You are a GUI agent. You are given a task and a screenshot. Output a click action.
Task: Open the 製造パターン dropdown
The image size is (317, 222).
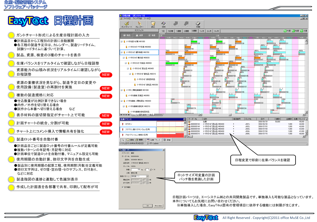(x=147, y=176)
